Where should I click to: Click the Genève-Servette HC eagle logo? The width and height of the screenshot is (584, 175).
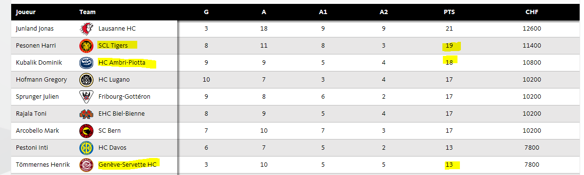pyautogui.click(x=86, y=165)
